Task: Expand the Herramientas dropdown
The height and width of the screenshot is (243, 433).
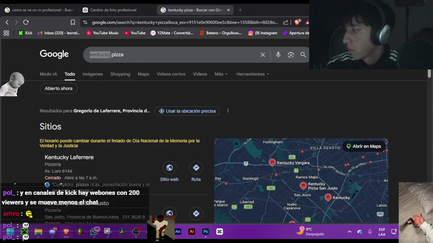Action: [x=253, y=74]
